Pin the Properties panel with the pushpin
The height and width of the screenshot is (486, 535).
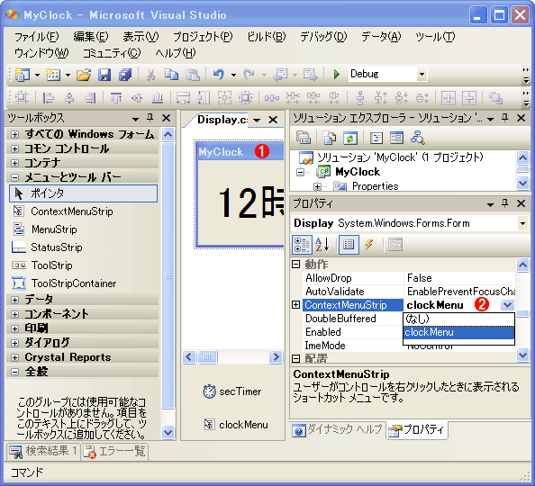click(505, 203)
